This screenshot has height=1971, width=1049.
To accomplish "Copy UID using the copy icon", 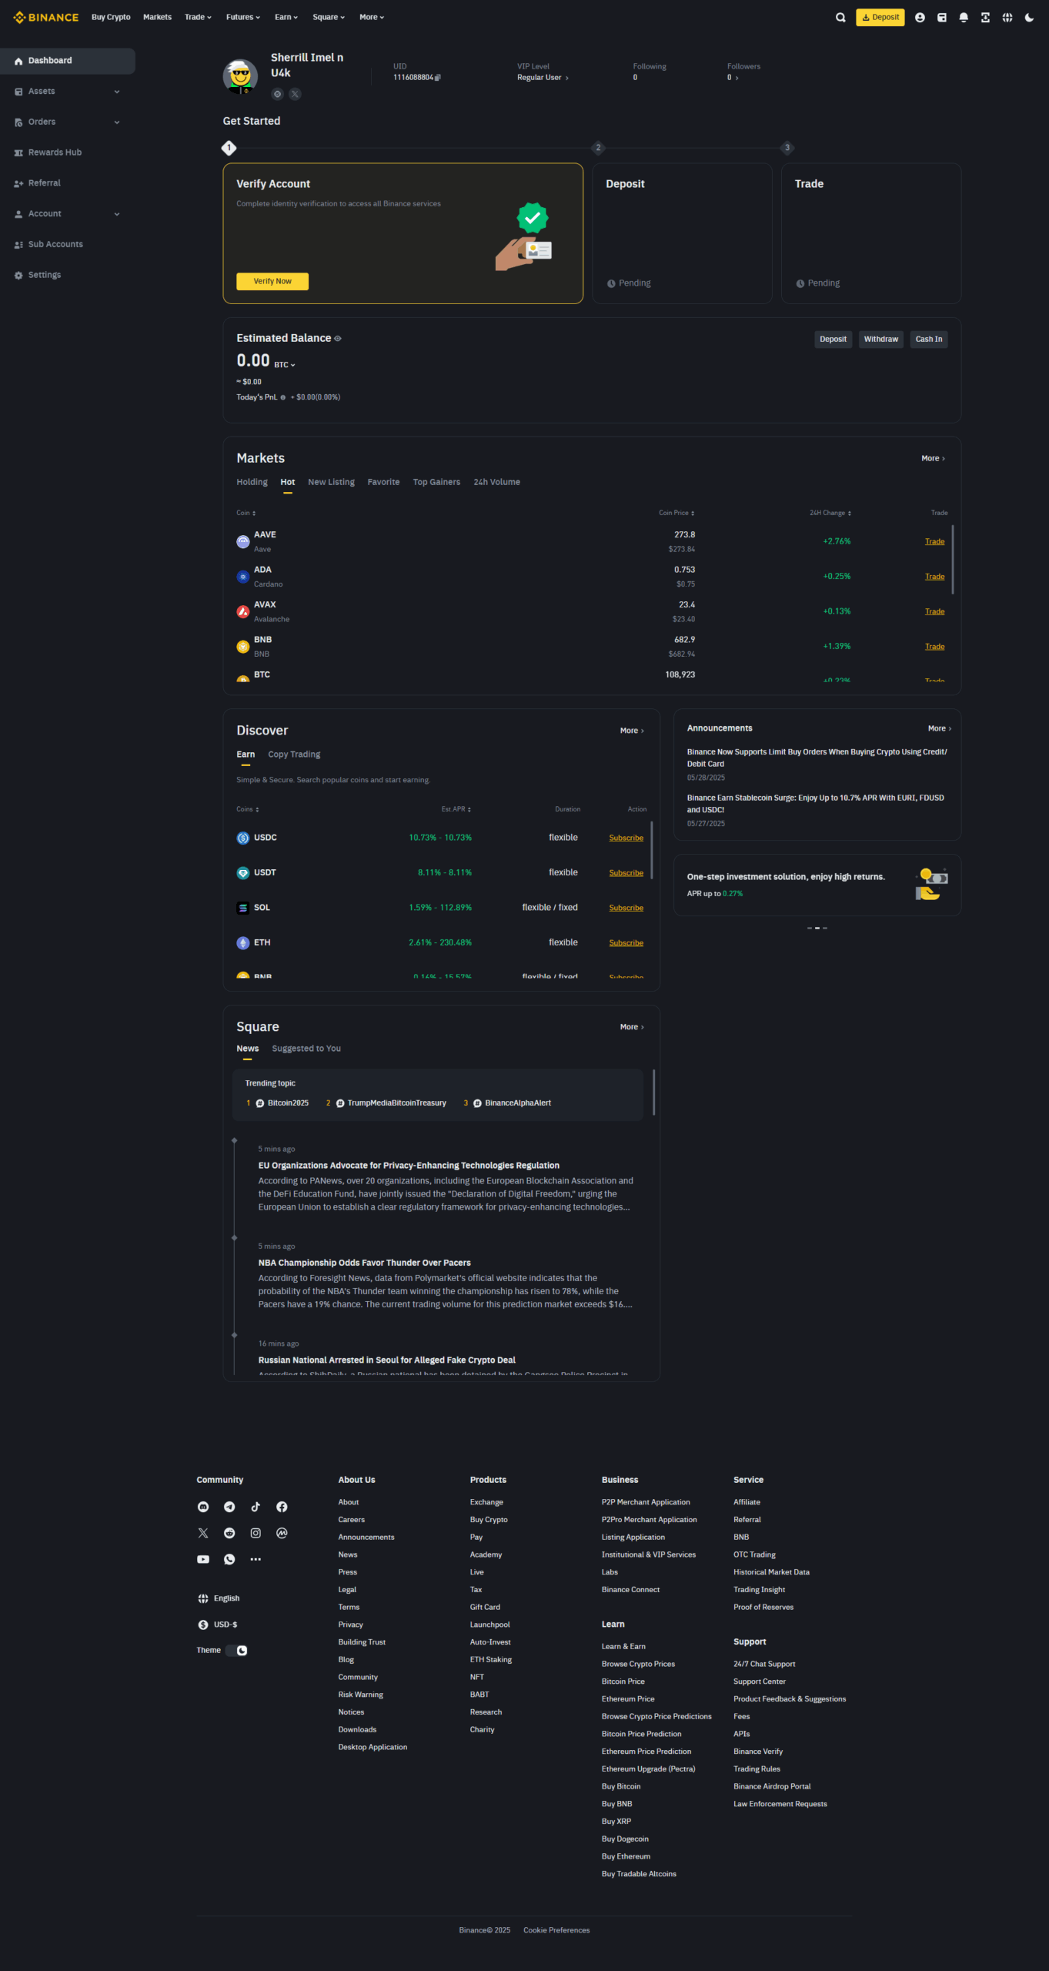I will click(x=438, y=78).
